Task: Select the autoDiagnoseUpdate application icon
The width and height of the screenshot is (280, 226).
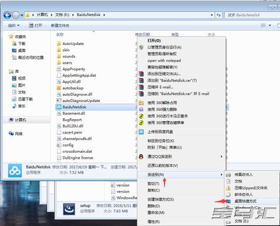Action: (x=59, y=101)
